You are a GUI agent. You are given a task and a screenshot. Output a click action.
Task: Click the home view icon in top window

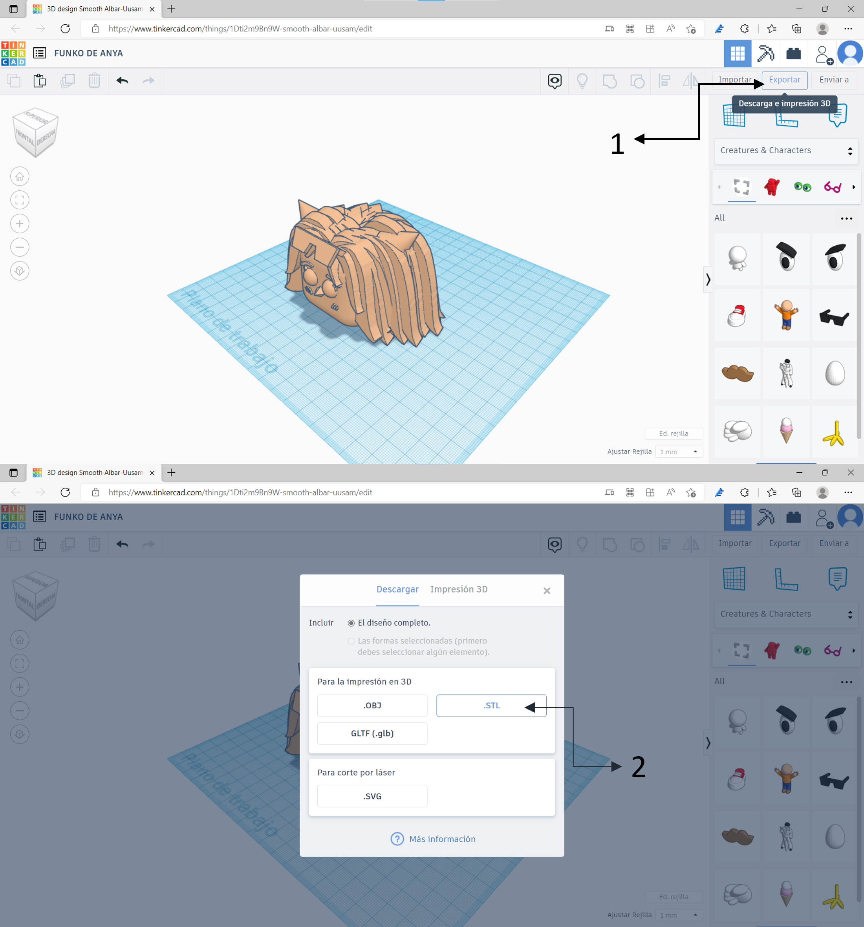20,177
